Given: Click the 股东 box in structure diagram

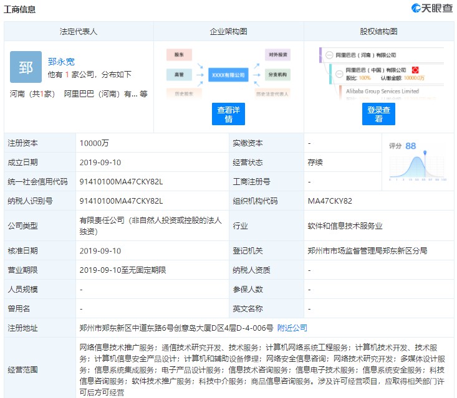Looking at the screenshot, I should (179, 55).
